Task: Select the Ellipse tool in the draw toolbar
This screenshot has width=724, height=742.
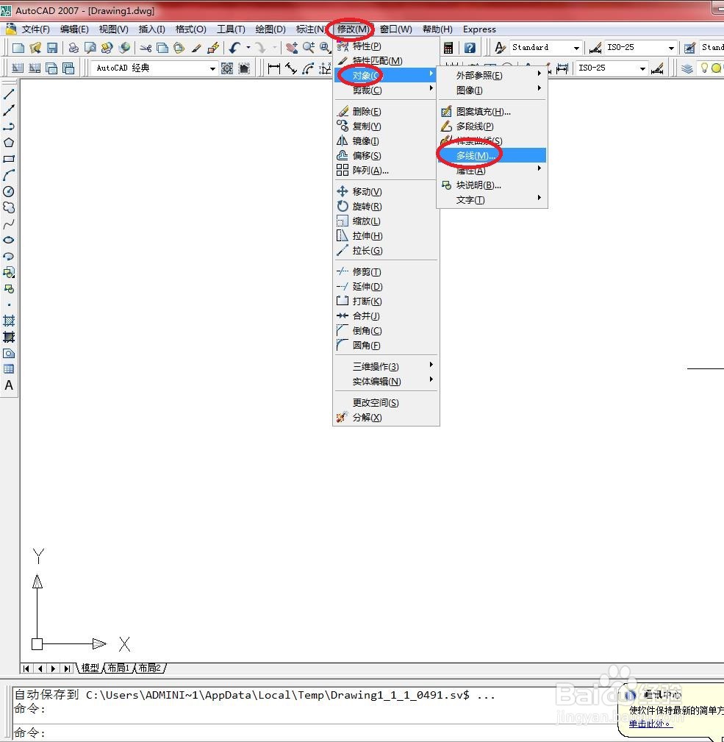Action: 9,240
